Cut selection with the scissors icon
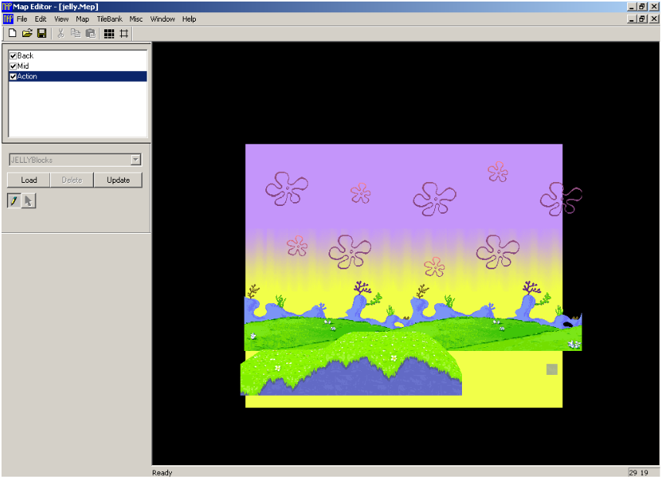 (x=61, y=33)
